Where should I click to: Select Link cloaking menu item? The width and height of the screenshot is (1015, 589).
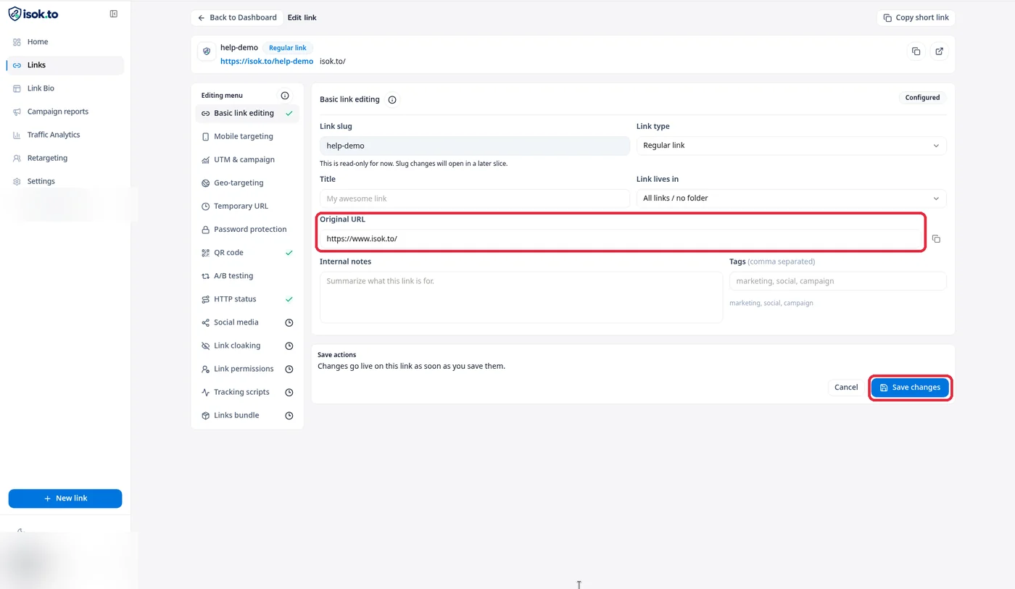tap(247, 346)
